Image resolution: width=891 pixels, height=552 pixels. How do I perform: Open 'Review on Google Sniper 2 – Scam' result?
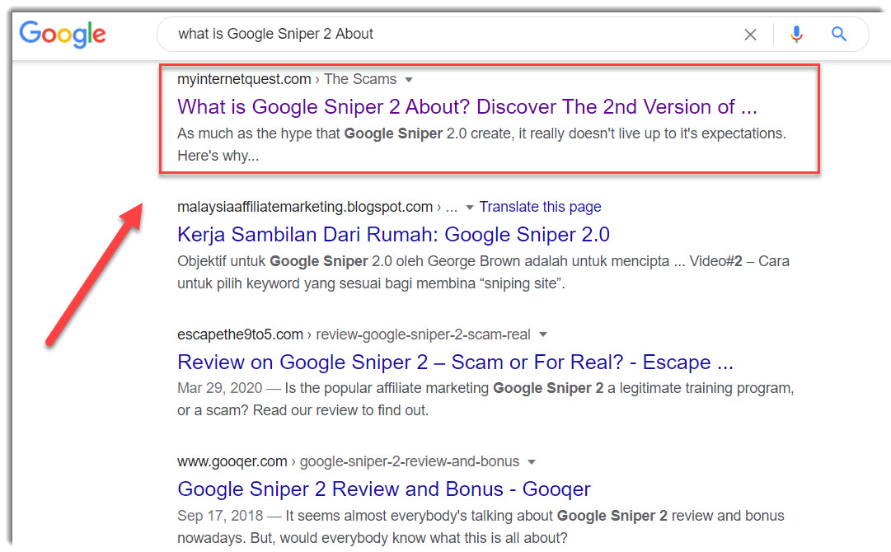click(455, 362)
